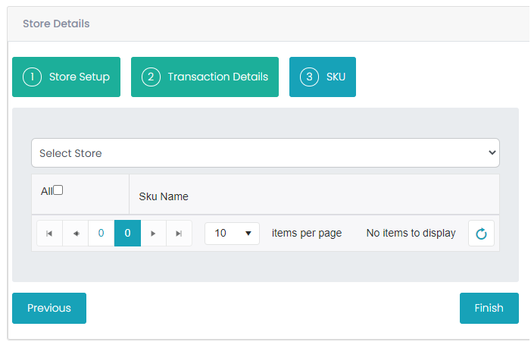Switch to the Store Setup step
This screenshot has width=531, height=342.
(67, 77)
